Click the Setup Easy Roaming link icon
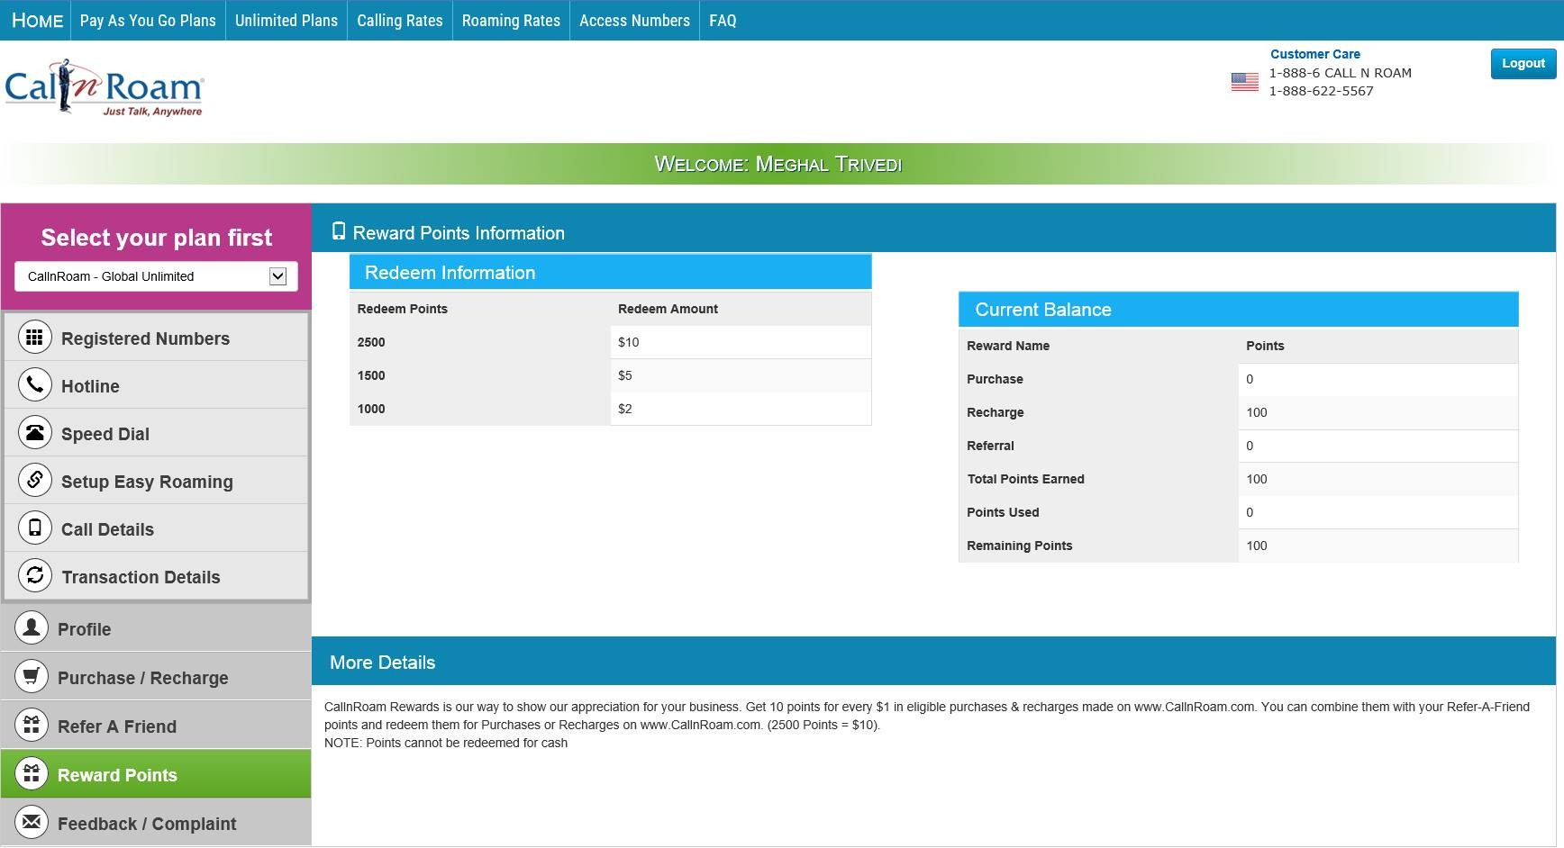The height and width of the screenshot is (848, 1564). pyautogui.click(x=34, y=481)
